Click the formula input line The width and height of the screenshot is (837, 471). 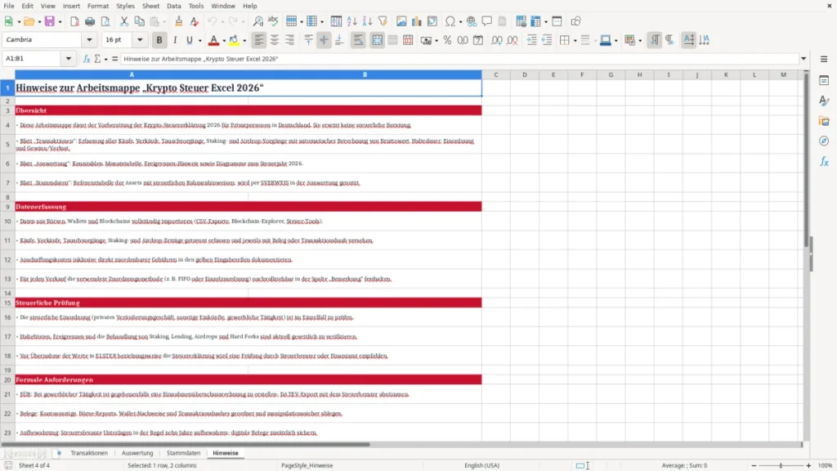tap(459, 59)
